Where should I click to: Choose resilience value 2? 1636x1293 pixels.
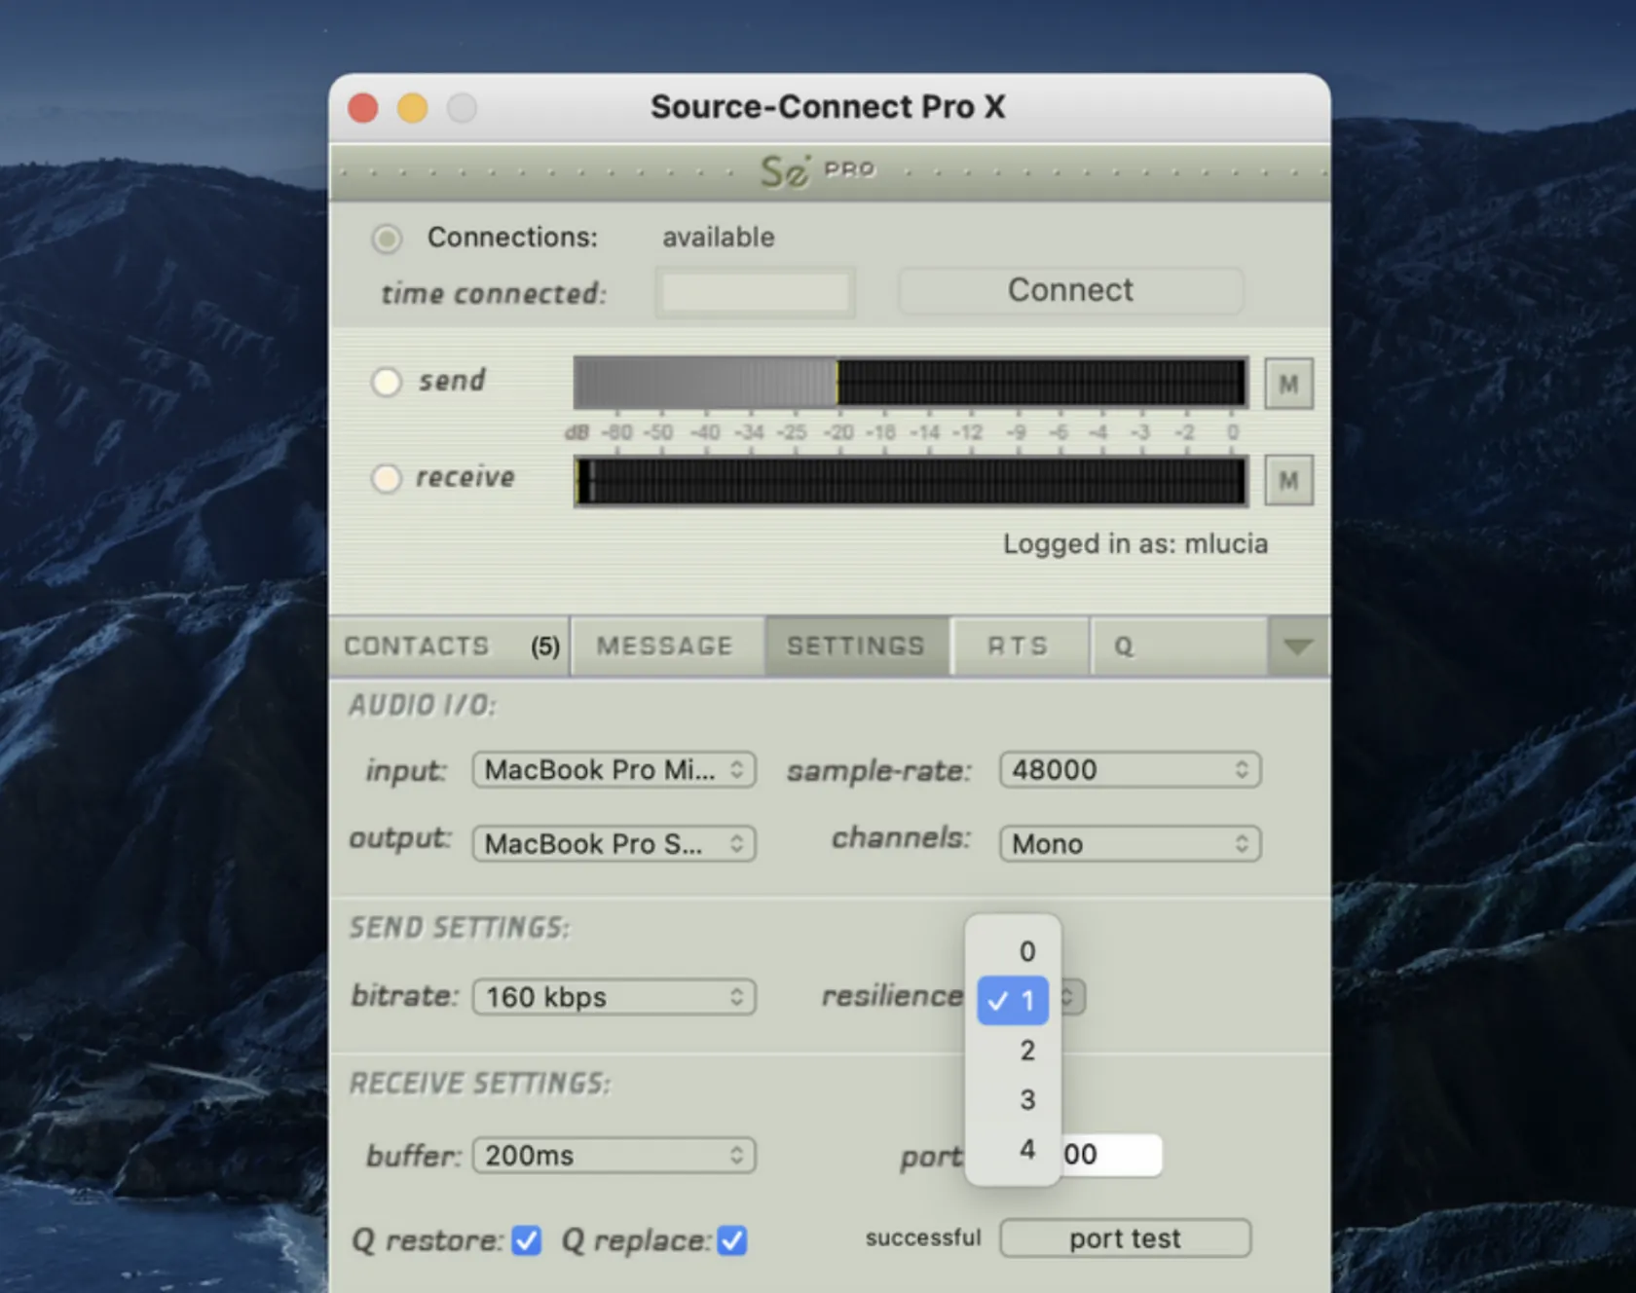[x=1013, y=1051]
